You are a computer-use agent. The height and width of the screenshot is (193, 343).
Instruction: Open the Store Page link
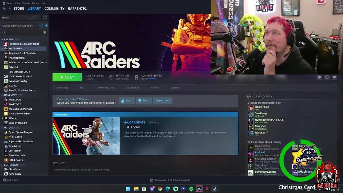pos(62,88)
